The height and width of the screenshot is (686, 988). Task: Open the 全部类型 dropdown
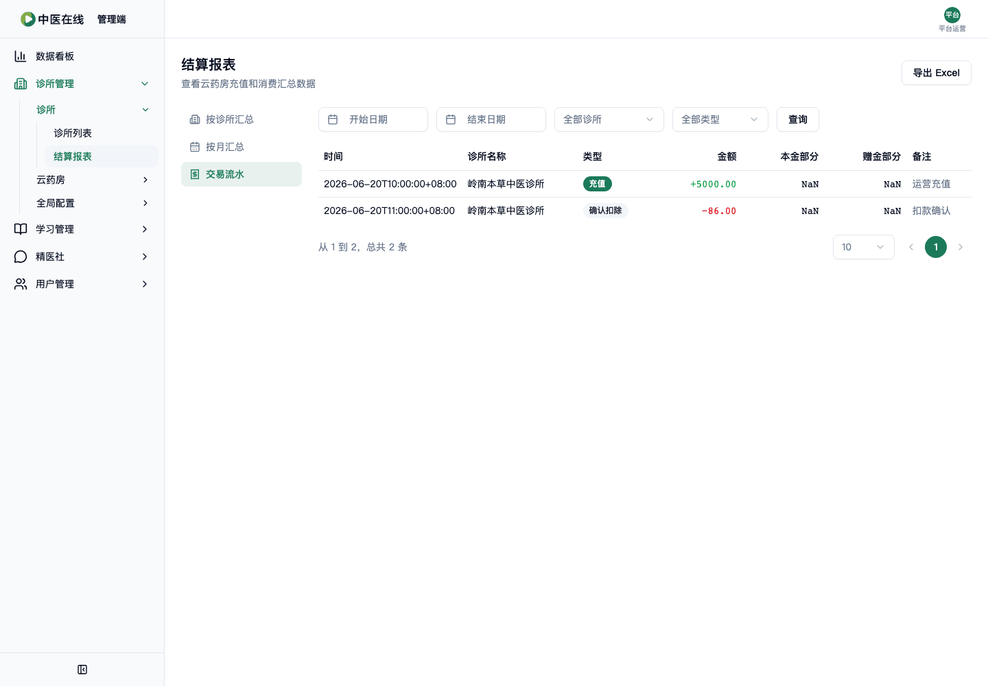coord(720,119)
